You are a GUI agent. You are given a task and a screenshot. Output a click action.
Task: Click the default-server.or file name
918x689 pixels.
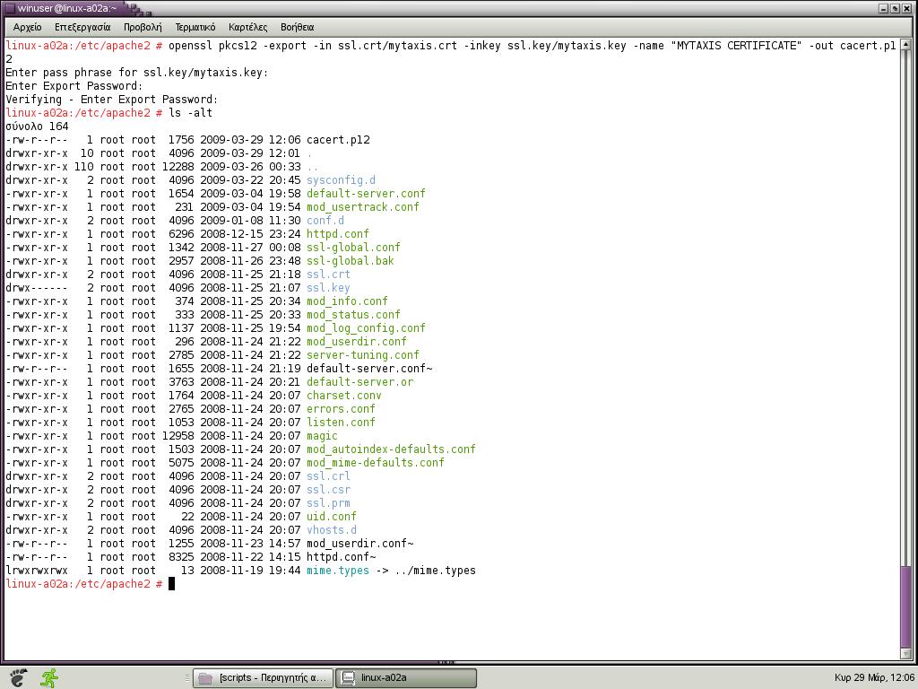pos(360,382)
